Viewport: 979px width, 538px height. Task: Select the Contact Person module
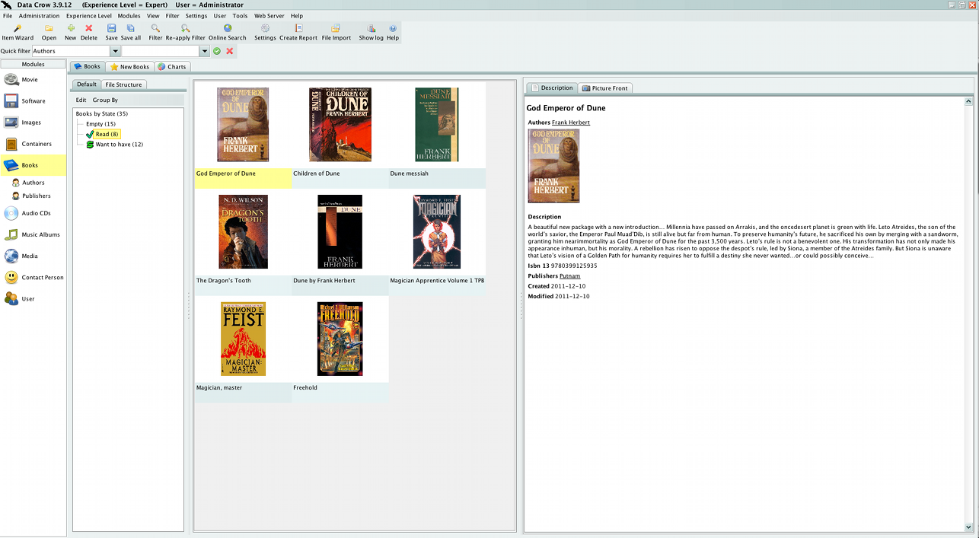pyautogui.click(x=33, y=278)
